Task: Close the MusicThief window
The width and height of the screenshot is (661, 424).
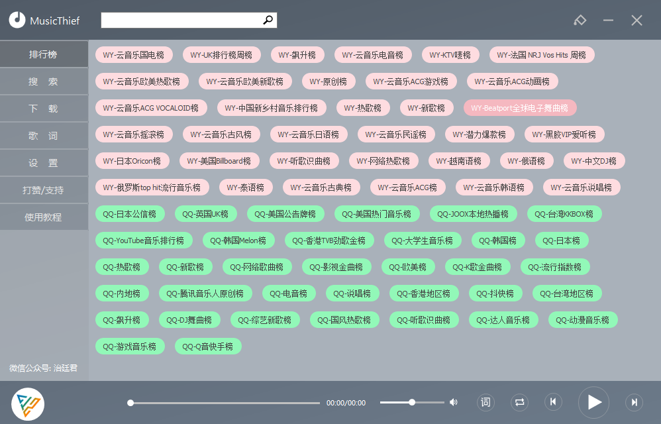Action: (636, 21)
